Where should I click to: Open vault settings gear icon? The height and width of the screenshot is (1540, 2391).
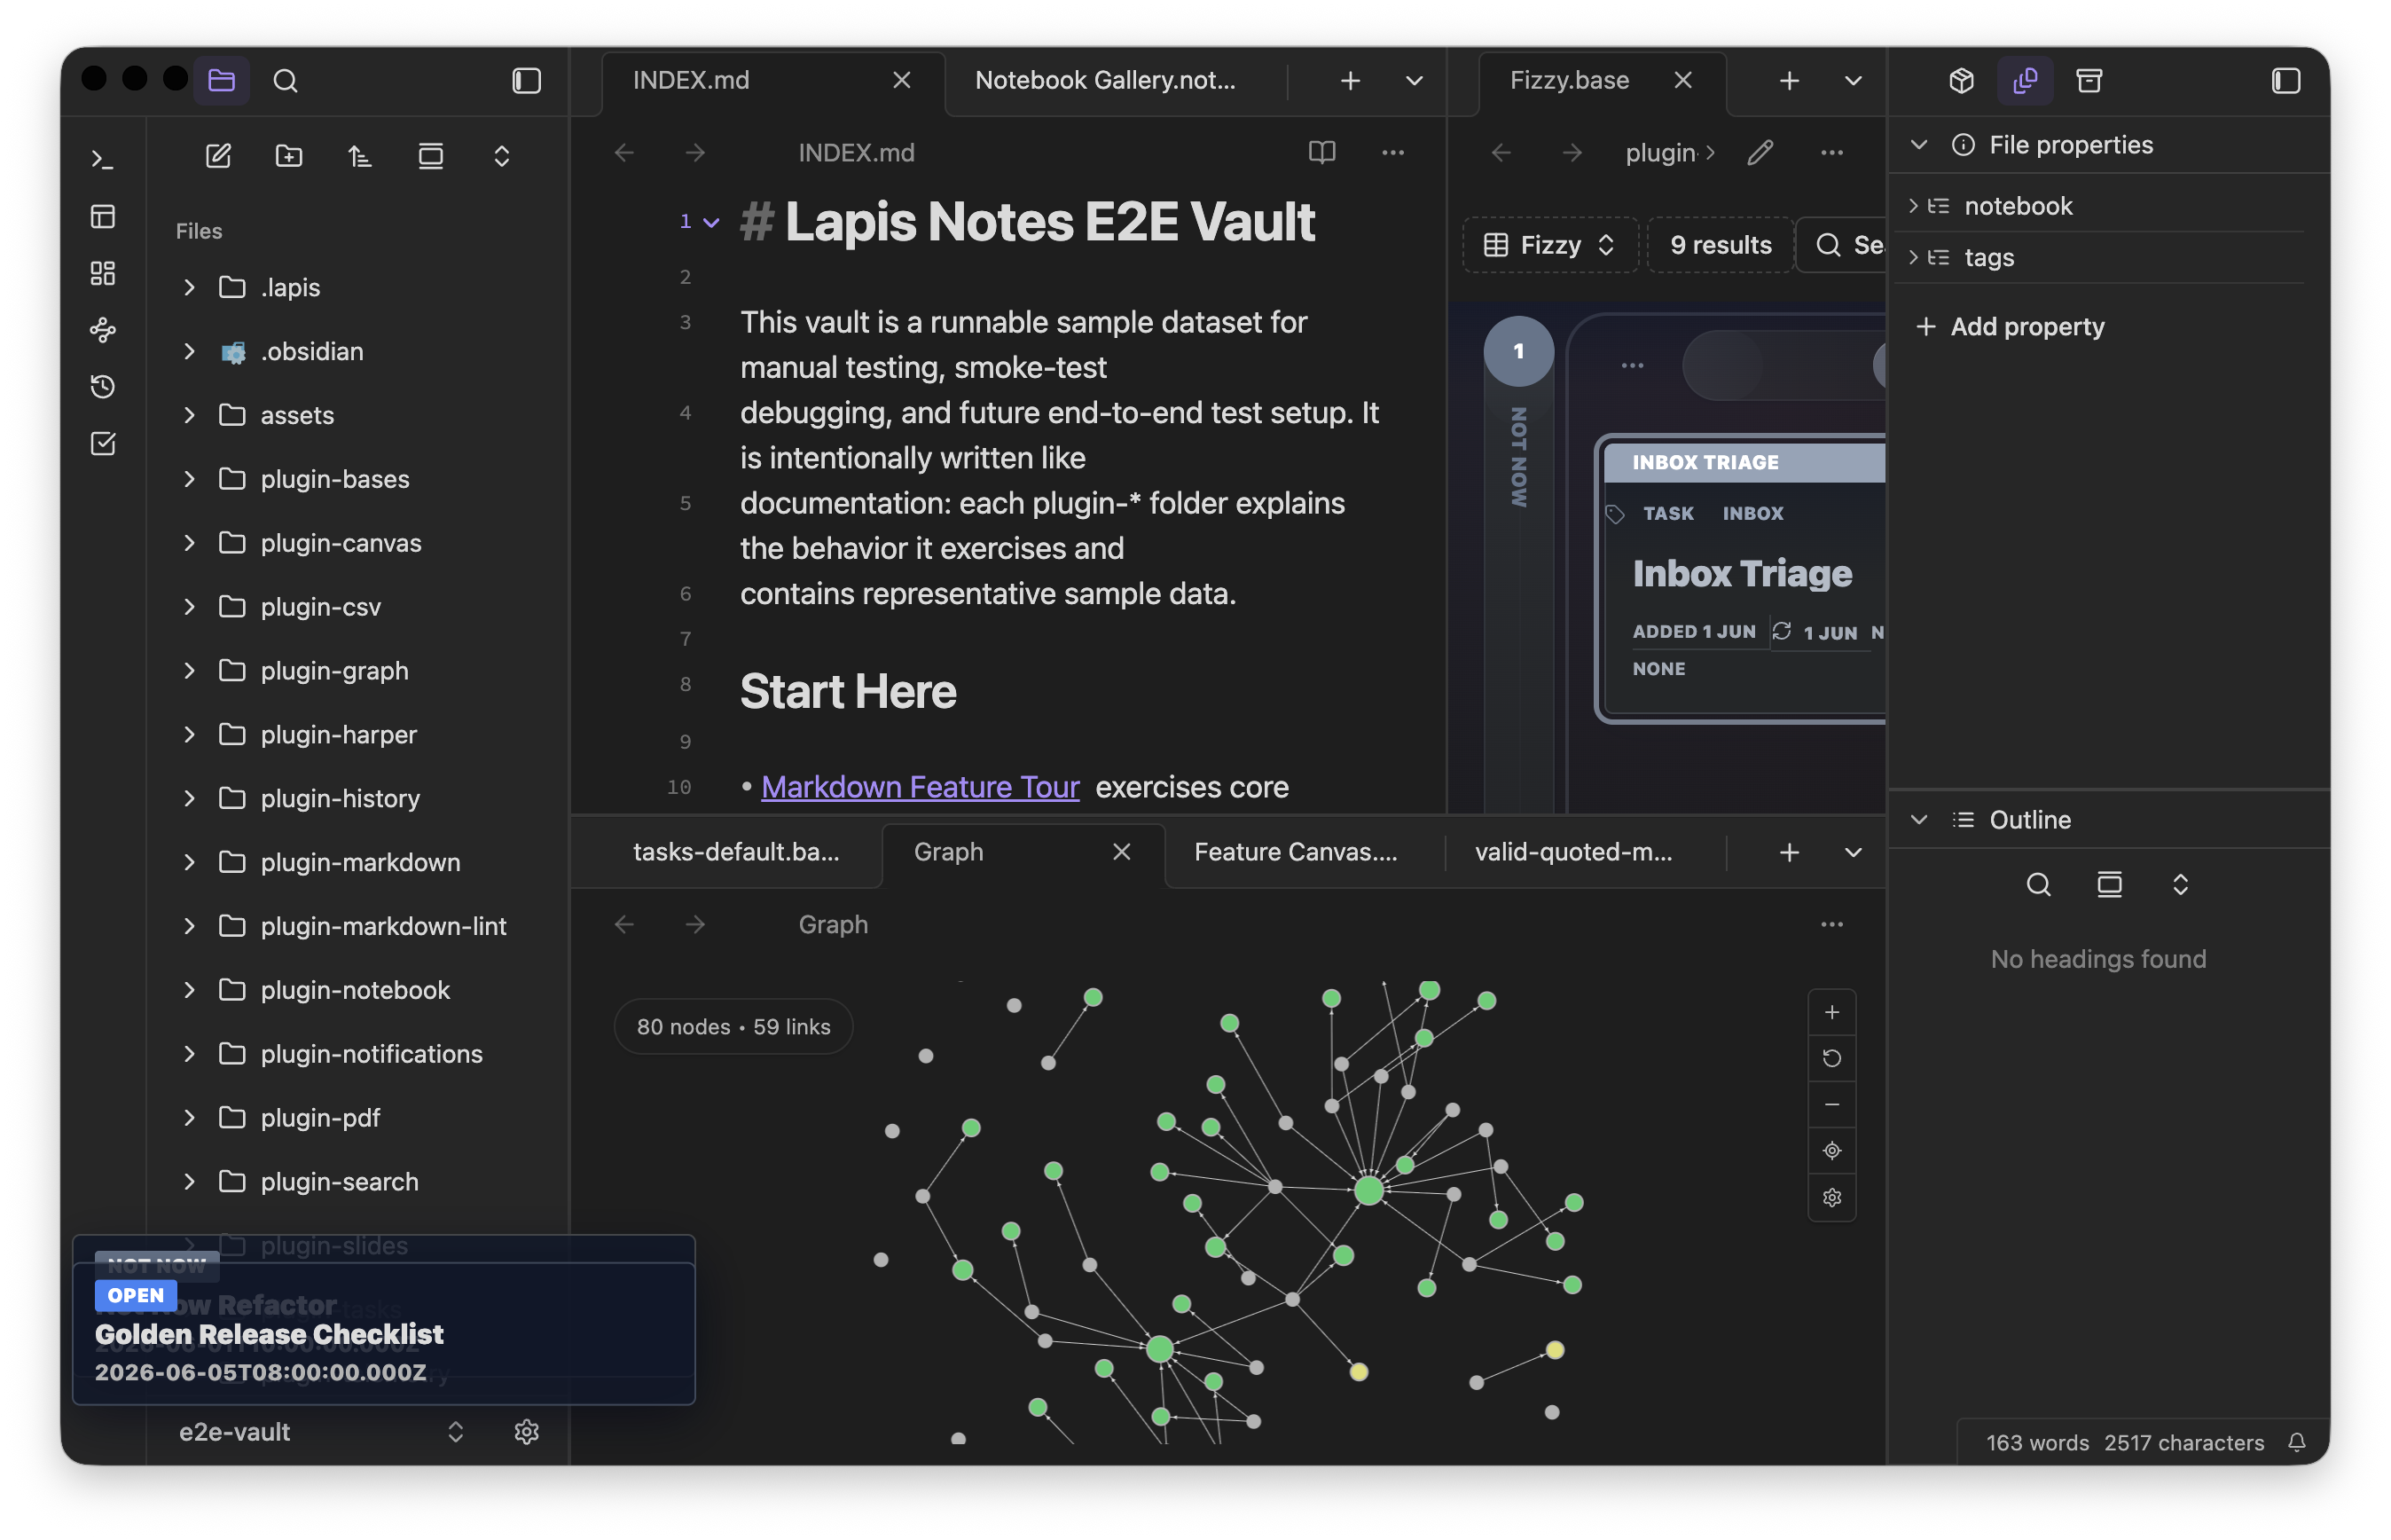[527, 1432]
